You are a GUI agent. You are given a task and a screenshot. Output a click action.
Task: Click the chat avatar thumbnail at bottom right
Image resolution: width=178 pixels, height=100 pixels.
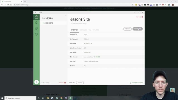pos(172,90)
